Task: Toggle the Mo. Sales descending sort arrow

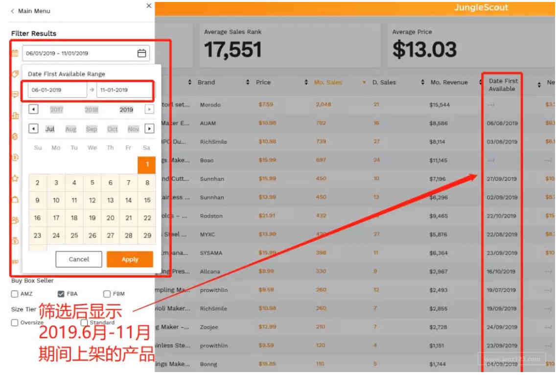Action: (x=364, y=83)
